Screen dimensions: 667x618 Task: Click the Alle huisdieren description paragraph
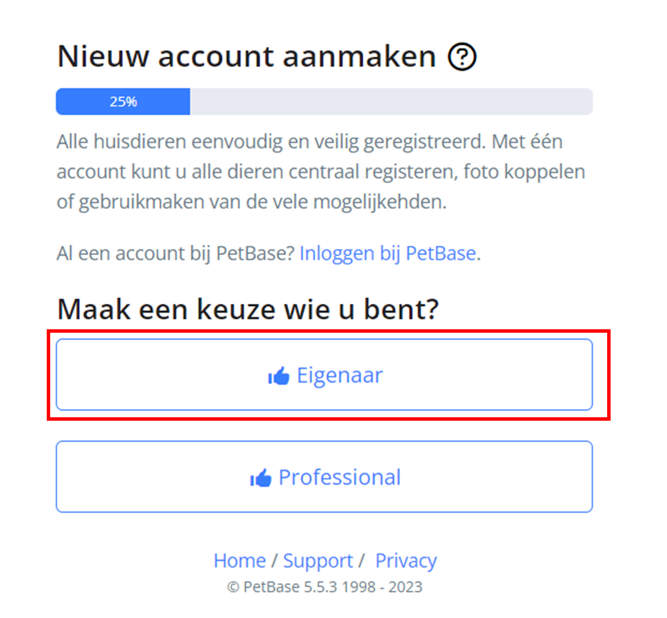tap(320, 172)
